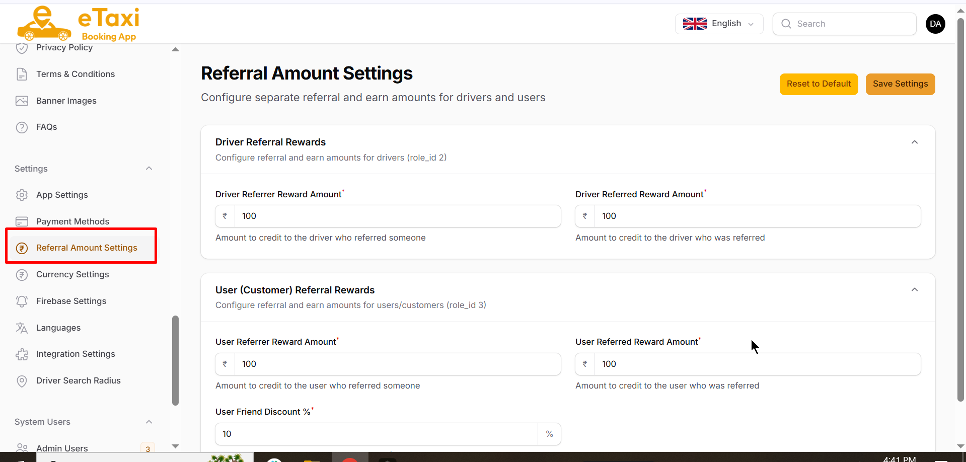The height and width of the screenshot is (462, 966).
Task: Click User Referred Reward Amount field
Action: pos(758,364)
